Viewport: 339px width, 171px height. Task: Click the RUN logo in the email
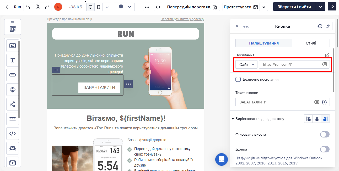tap(126, 34)
